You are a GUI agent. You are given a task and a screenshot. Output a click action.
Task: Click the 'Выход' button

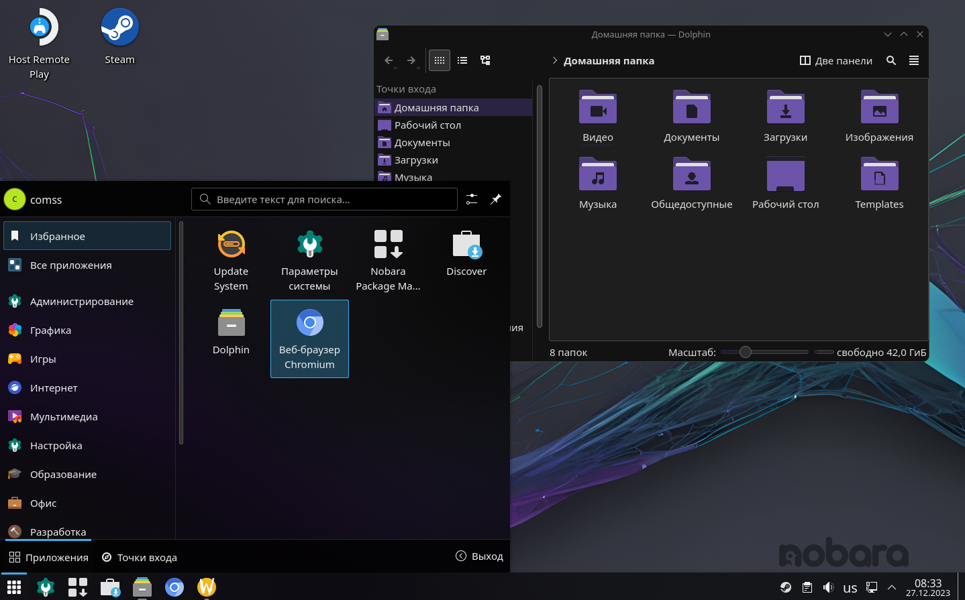pyautogui.click(x=479, y=556)
